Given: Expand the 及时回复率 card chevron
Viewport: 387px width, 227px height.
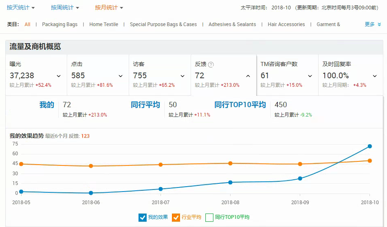Looking at the screenshot, I should point(375,76).
